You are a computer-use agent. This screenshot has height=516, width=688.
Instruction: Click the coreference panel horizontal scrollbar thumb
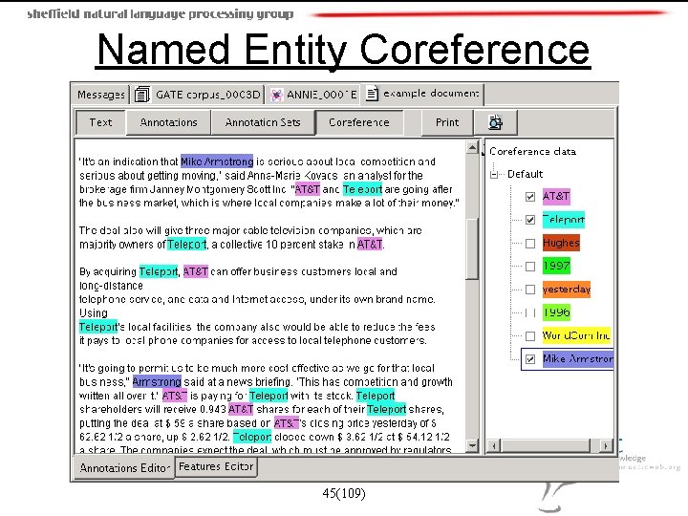(546, 446)
